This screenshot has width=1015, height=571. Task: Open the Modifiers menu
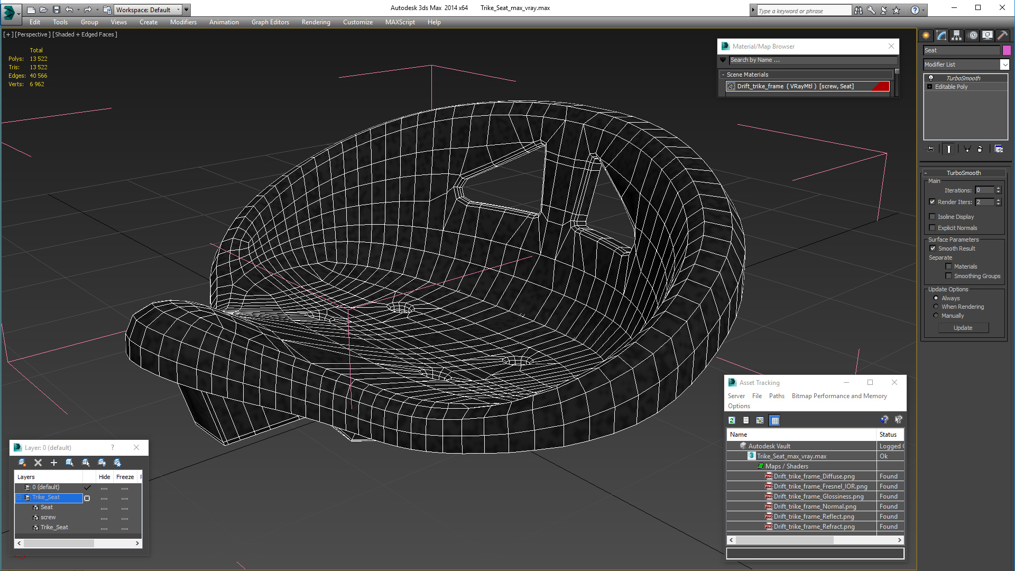pos(183,22)
